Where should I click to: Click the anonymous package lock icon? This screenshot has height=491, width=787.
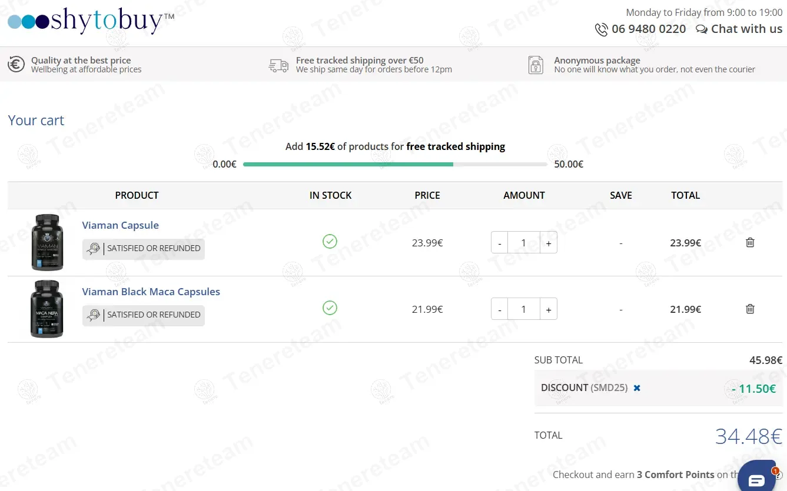coord(536,65)
